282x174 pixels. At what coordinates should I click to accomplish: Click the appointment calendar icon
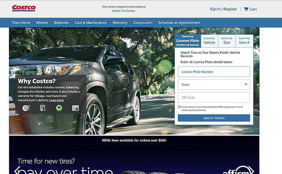point(76,108)
